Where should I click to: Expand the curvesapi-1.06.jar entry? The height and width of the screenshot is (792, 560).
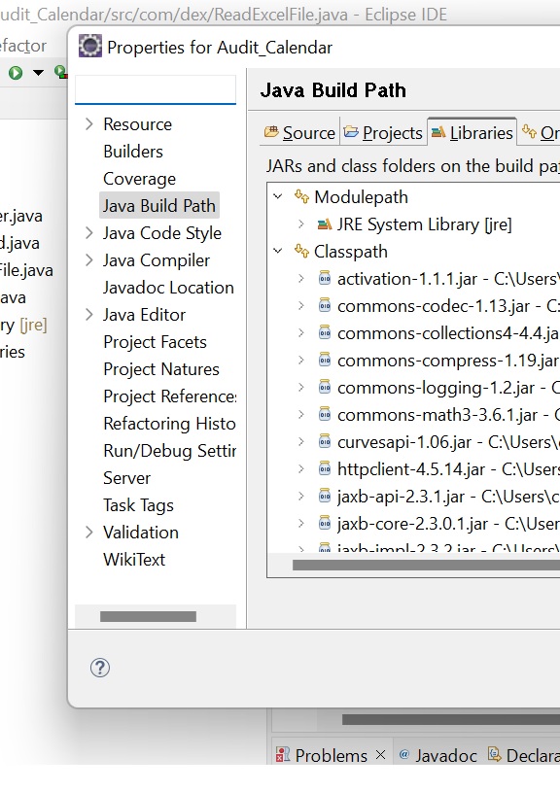[x=301, y=442]
